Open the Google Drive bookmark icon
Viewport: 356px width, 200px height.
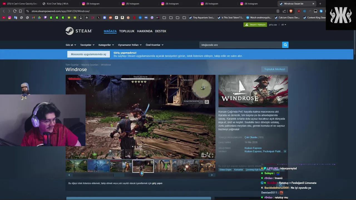coord(39,17)
